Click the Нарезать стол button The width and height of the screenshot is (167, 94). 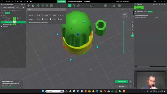[x=122, y=82]
